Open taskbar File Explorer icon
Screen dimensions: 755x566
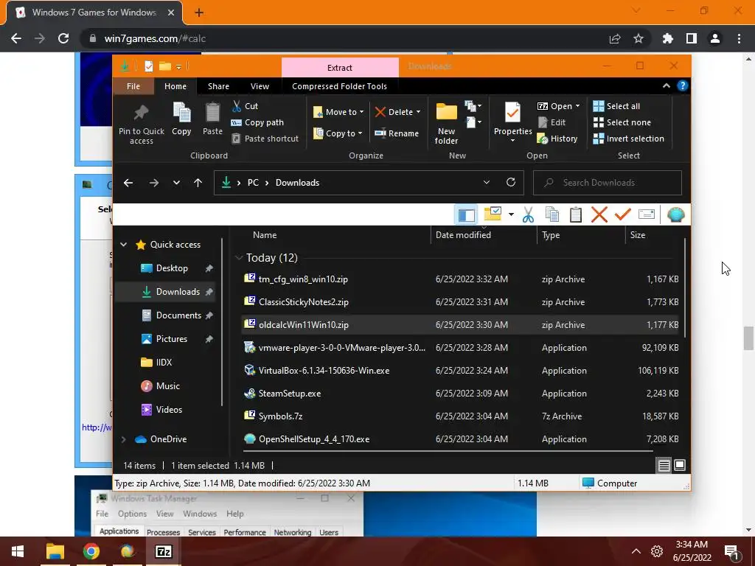point(55,551)
